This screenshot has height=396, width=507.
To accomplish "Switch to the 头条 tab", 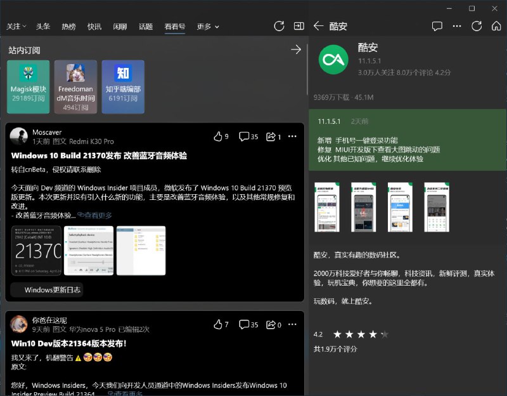I will tap(43, 27).
